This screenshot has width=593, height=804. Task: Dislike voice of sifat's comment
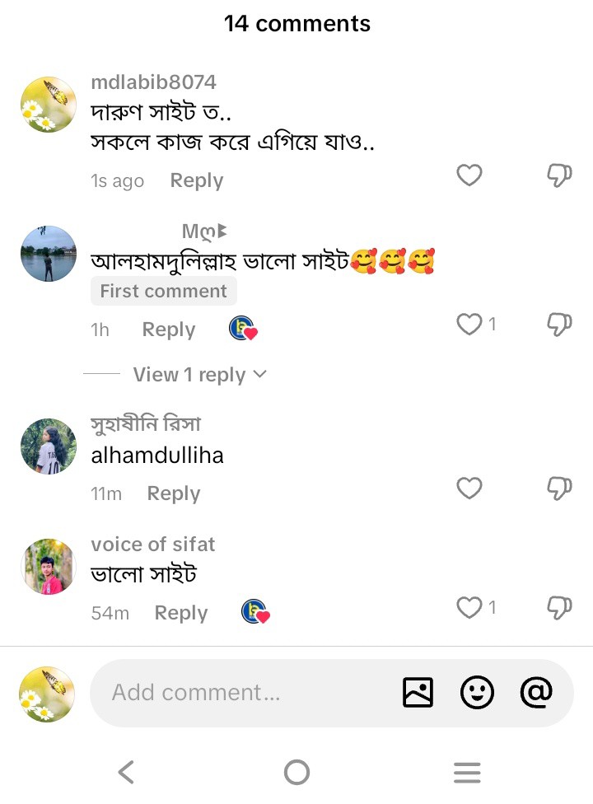(x=559, y=608)
